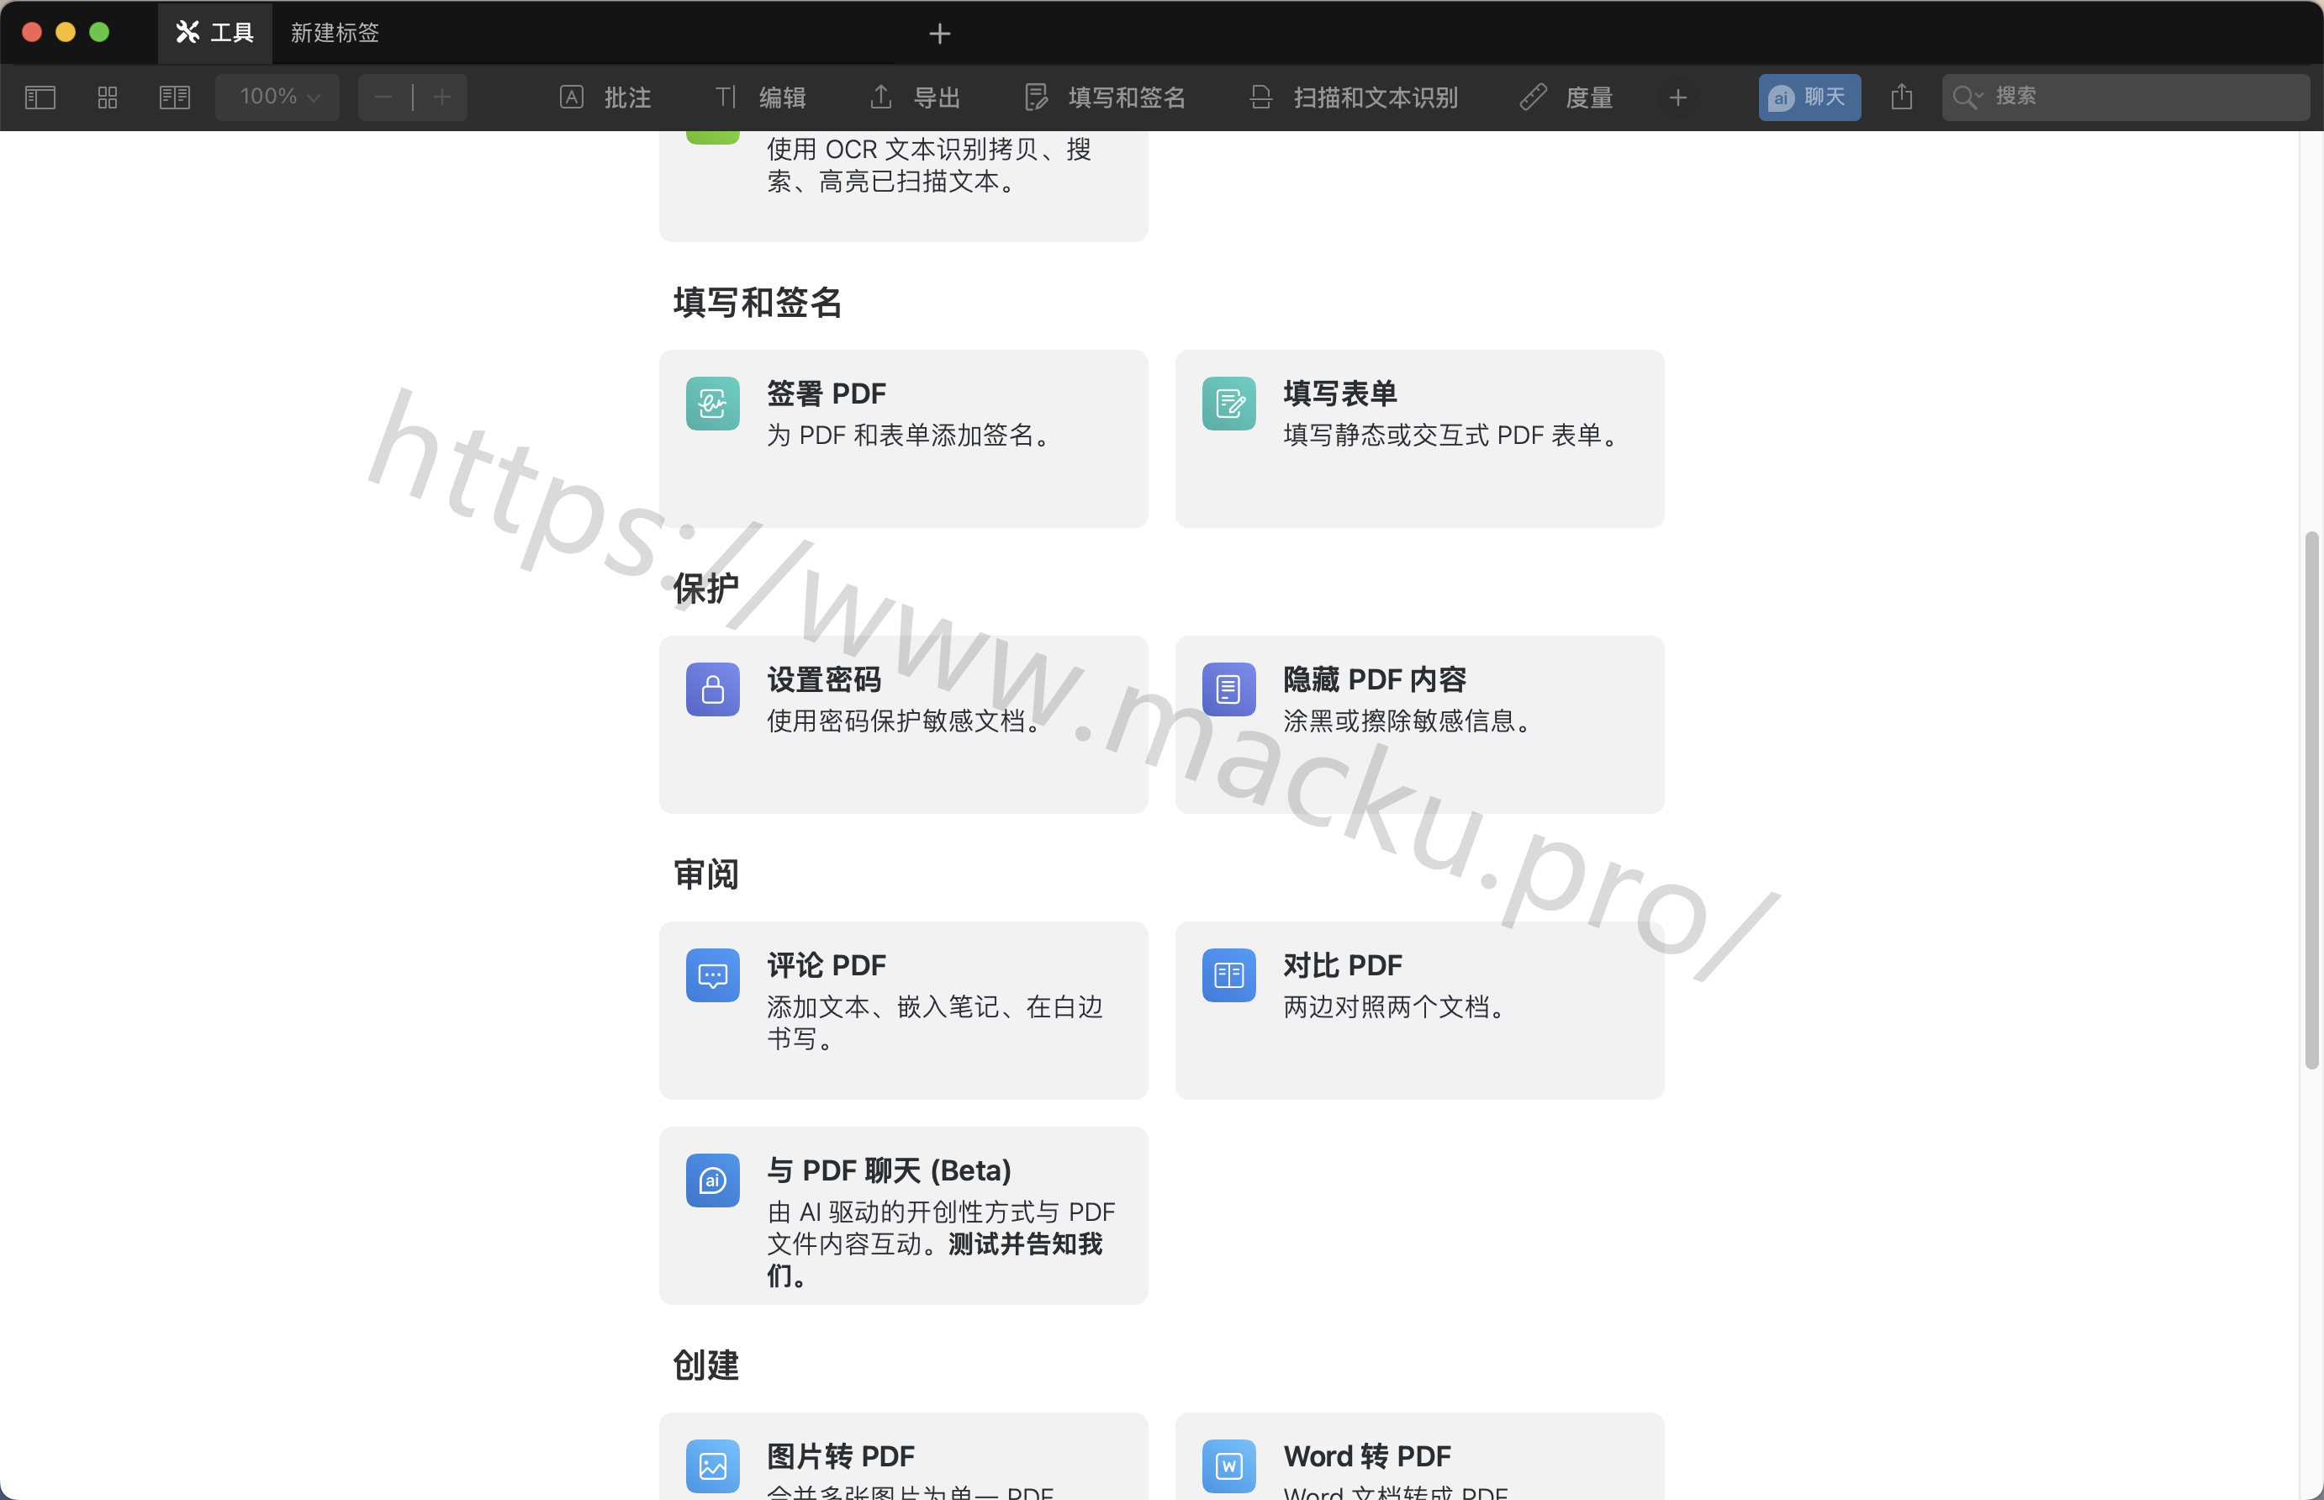This screenshot has width=2324, height=1500.
Task: Minimize the window with yellow button
Action: coord(66,32)
